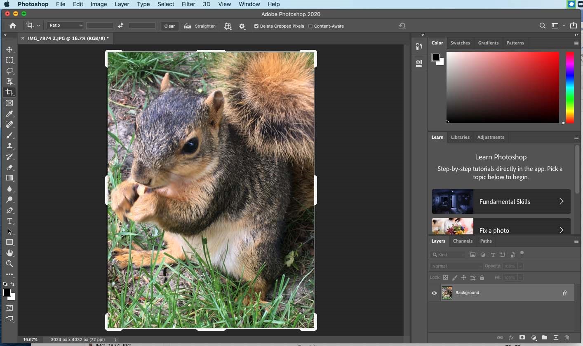Screen dimensions: 583x346
Task: Open the Normal blend mode dropdown
Action: [x=456, y=266]
